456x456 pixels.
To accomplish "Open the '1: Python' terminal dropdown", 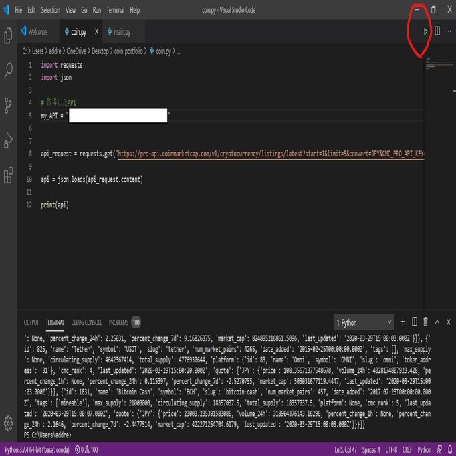I will [364, 322].
